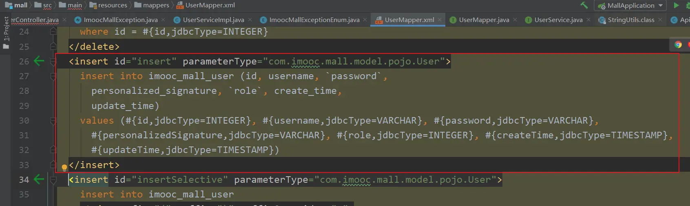Viewport: 690px width, 206px height.
Task: Click "#{personalizedSignature,jdbcType=VARCHAR}" on line 31
Action: (208, 135)
